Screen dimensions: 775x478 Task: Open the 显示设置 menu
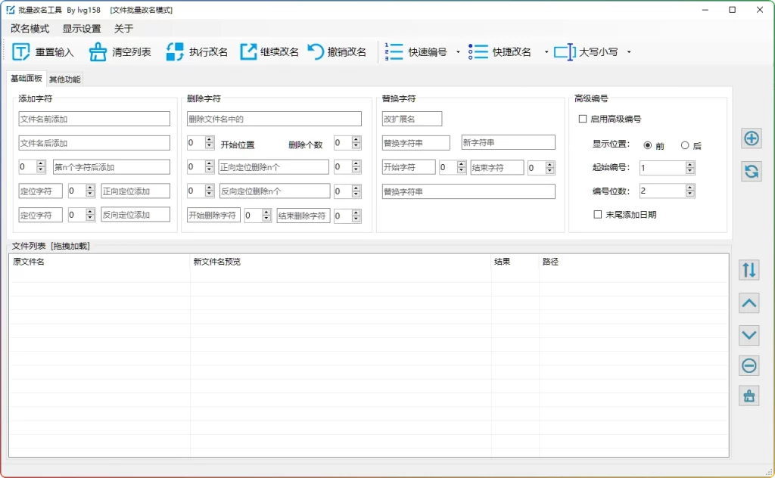point(82,29)
